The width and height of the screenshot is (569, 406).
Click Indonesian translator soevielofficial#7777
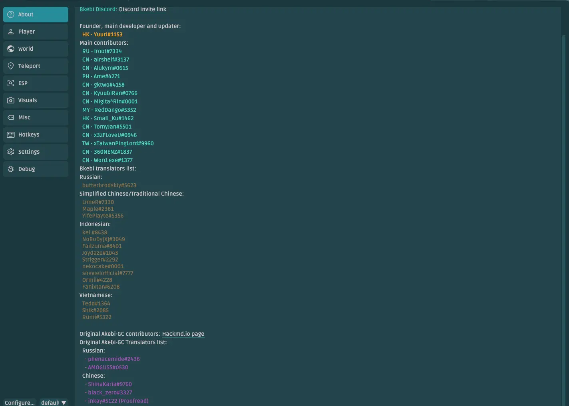[107, 273]
